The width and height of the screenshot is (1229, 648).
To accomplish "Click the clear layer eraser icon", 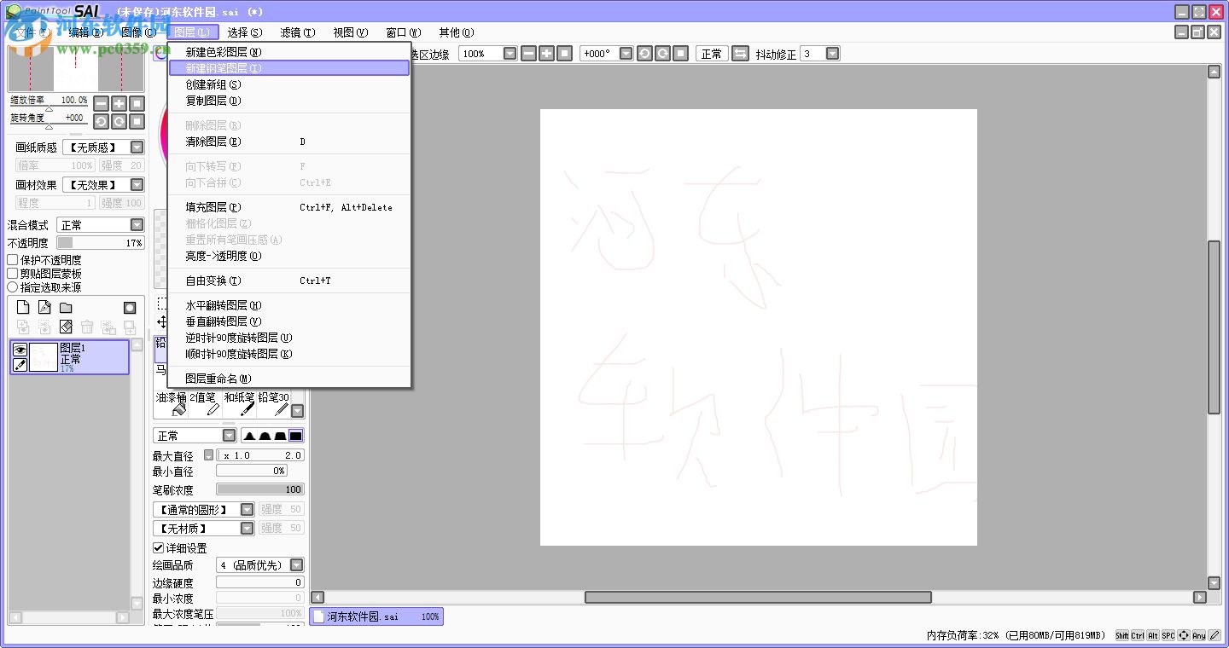I will [x=66, y=327].
